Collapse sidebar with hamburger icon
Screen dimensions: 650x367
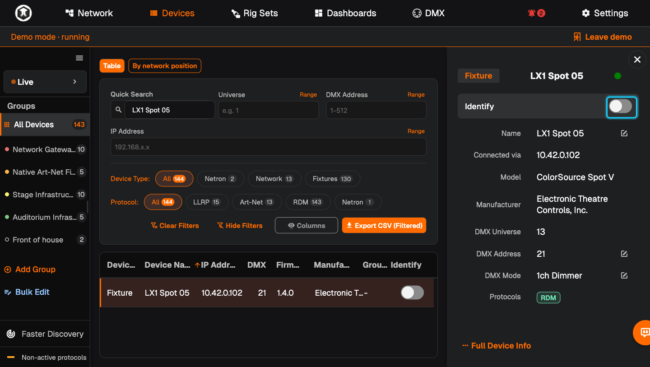pos(79,58)
